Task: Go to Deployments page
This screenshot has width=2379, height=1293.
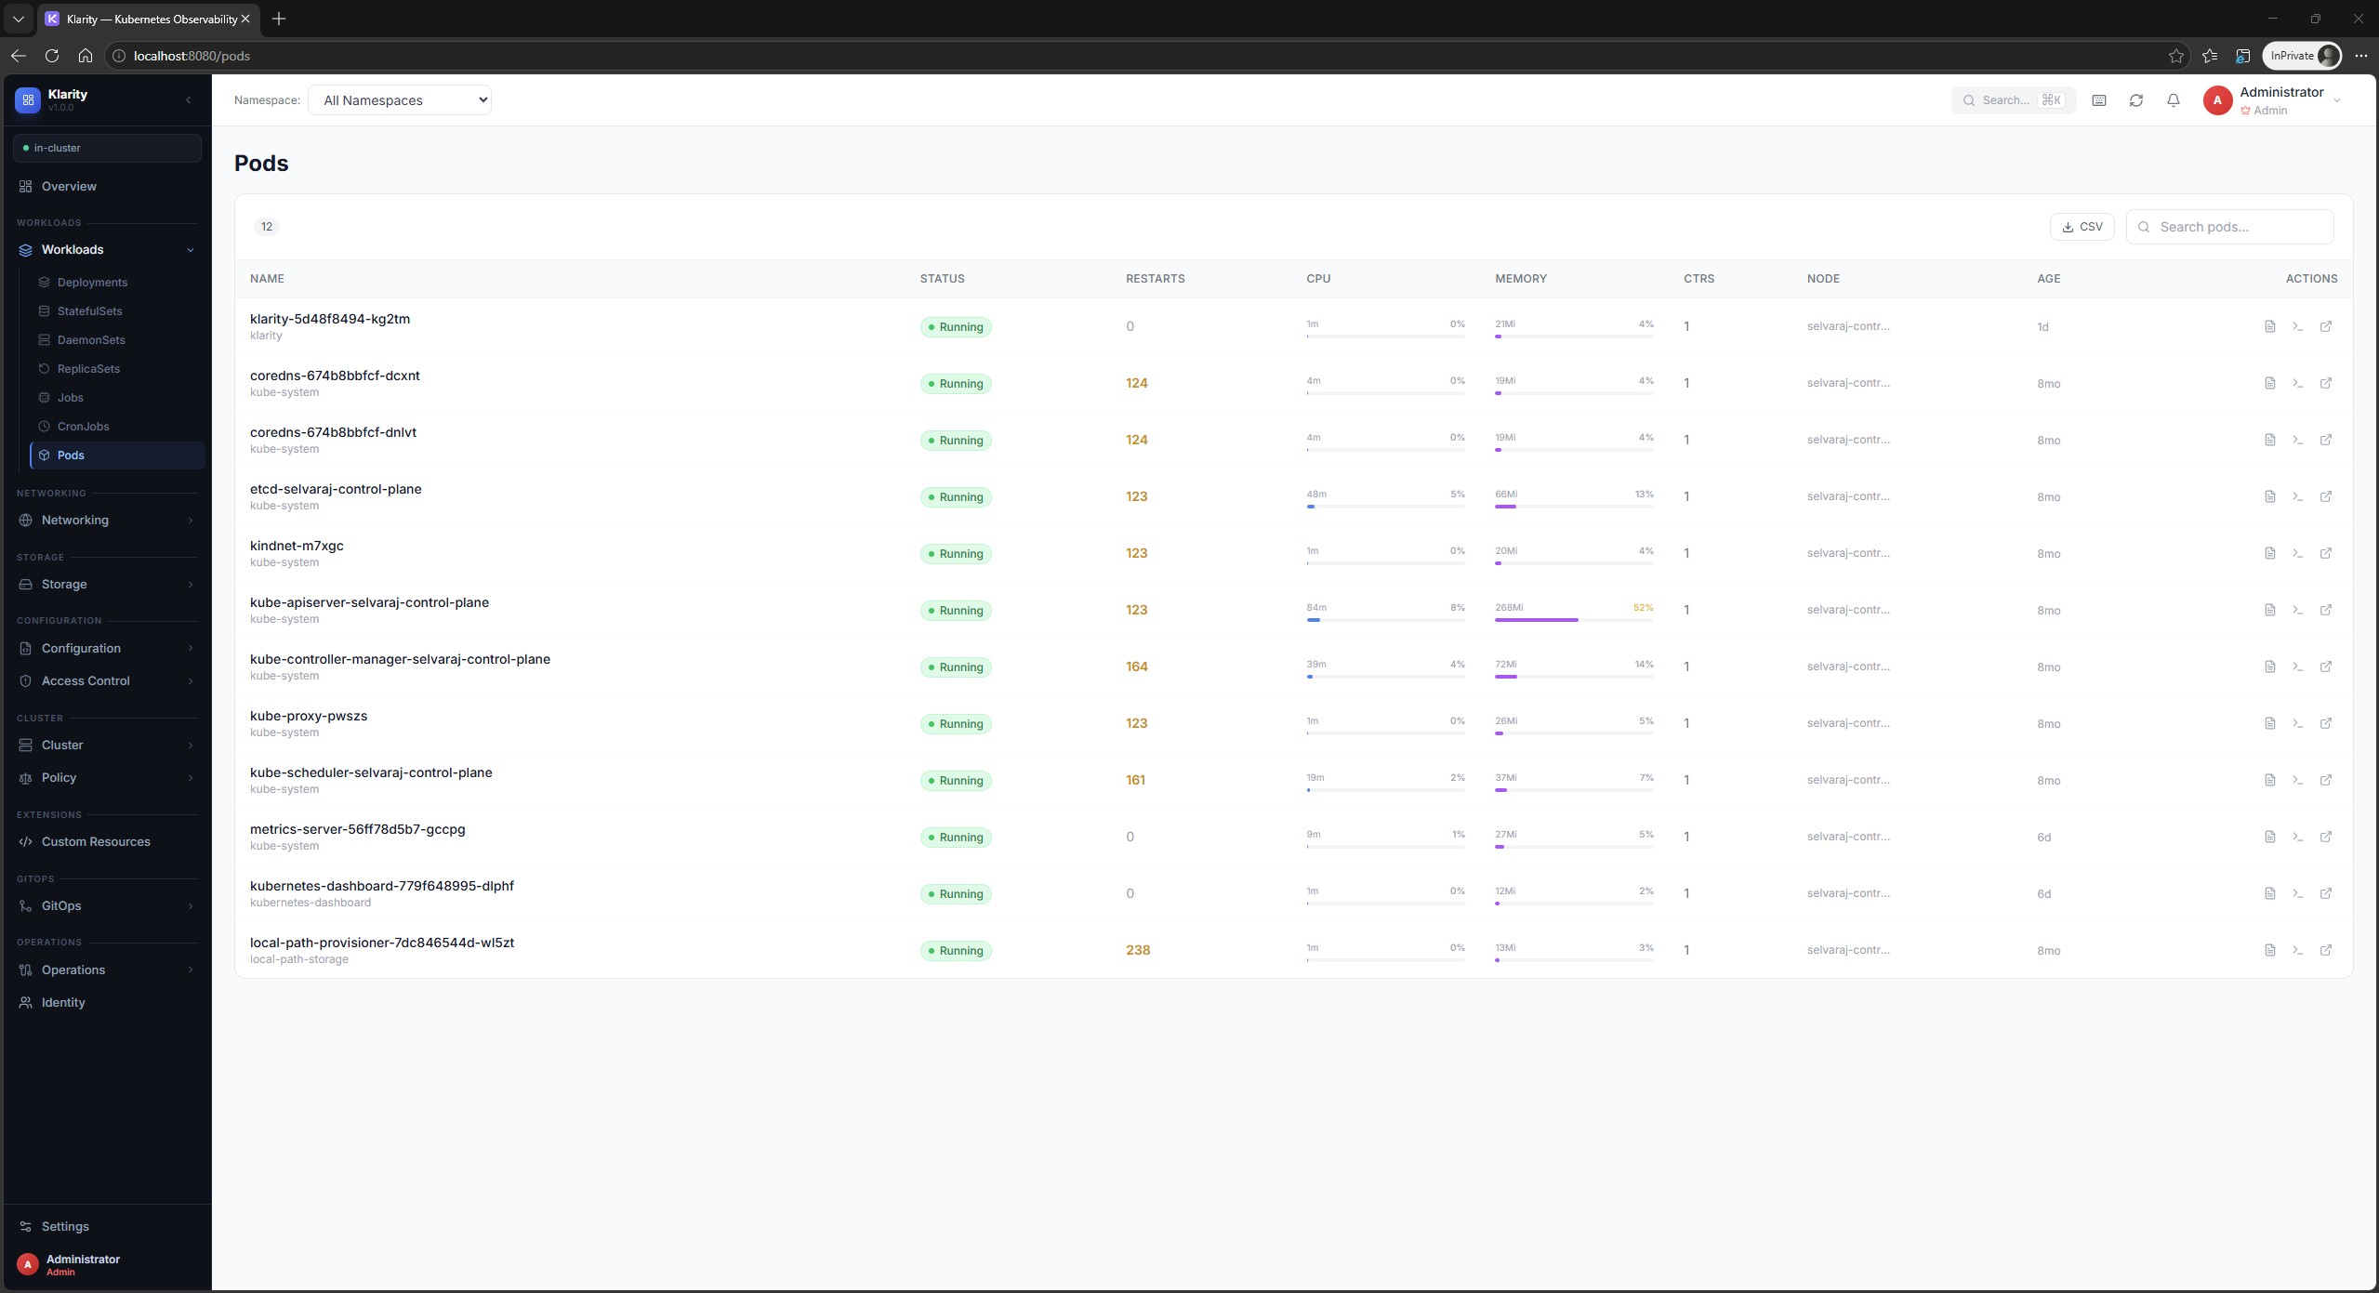Action: point(117,283)
